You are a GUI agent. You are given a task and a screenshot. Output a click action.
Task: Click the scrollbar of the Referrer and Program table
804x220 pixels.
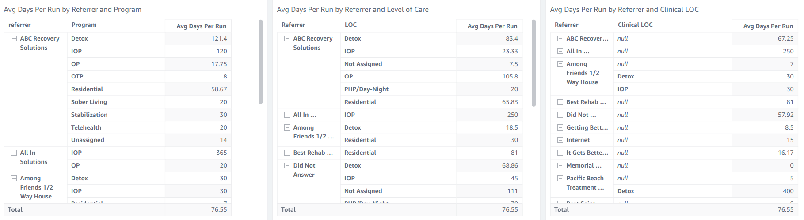(260, 62)
